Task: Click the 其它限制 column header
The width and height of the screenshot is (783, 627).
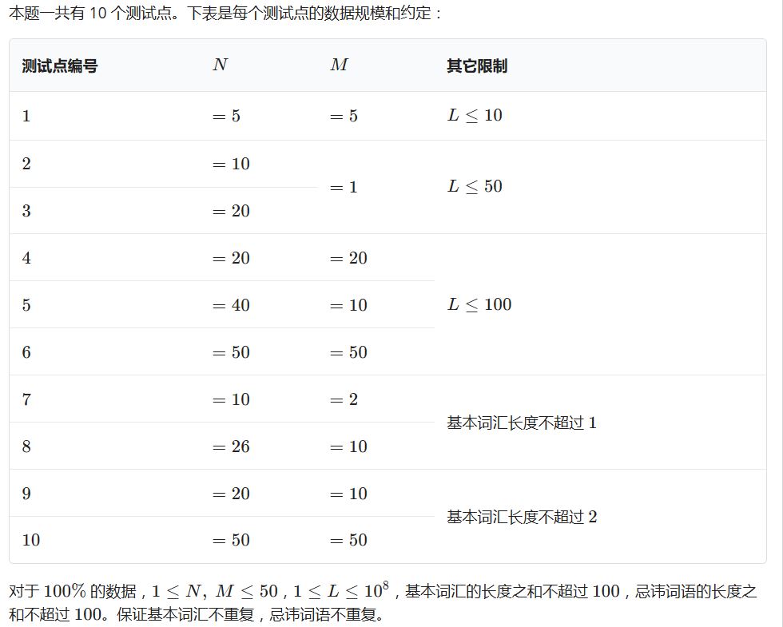Action: tap(476, 66)
